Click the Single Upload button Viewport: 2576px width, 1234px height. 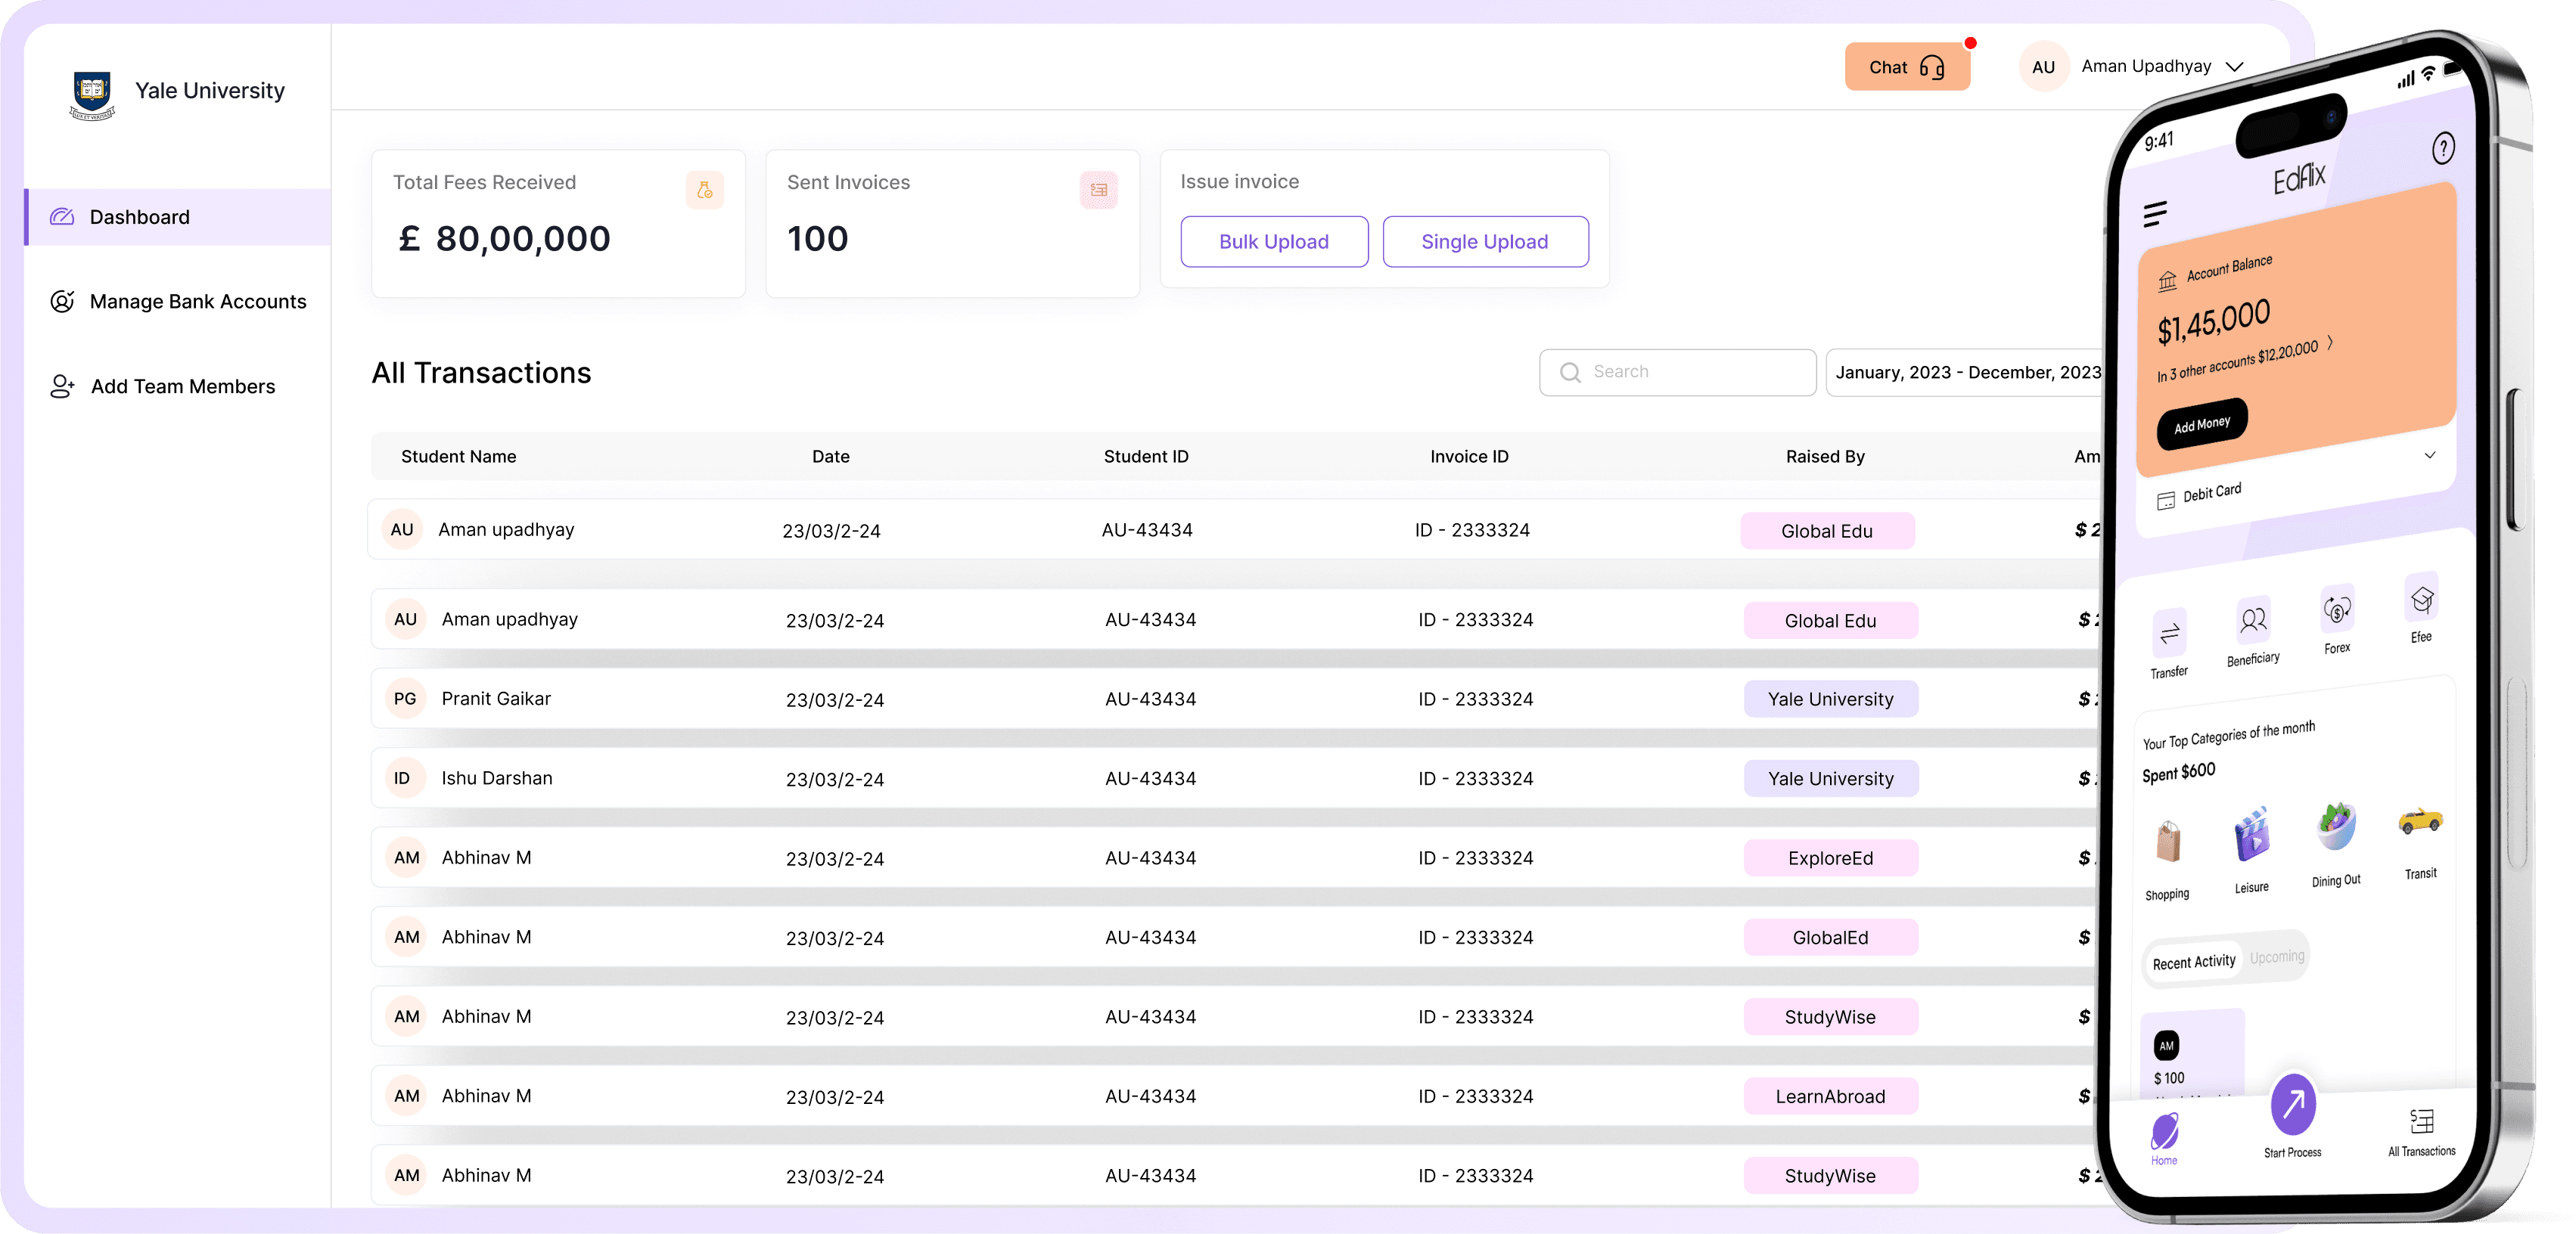[x=1485, y=242]
